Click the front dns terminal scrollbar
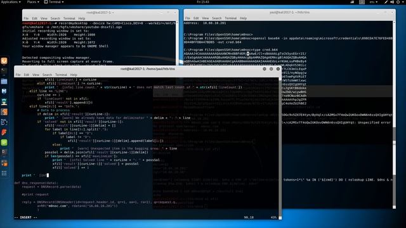Image resolution: width=406 pixels, height=228 pixels. [280, 148]
